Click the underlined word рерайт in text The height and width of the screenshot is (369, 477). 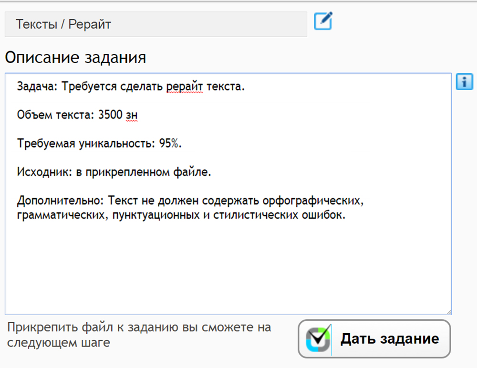(x=185, y=86)
